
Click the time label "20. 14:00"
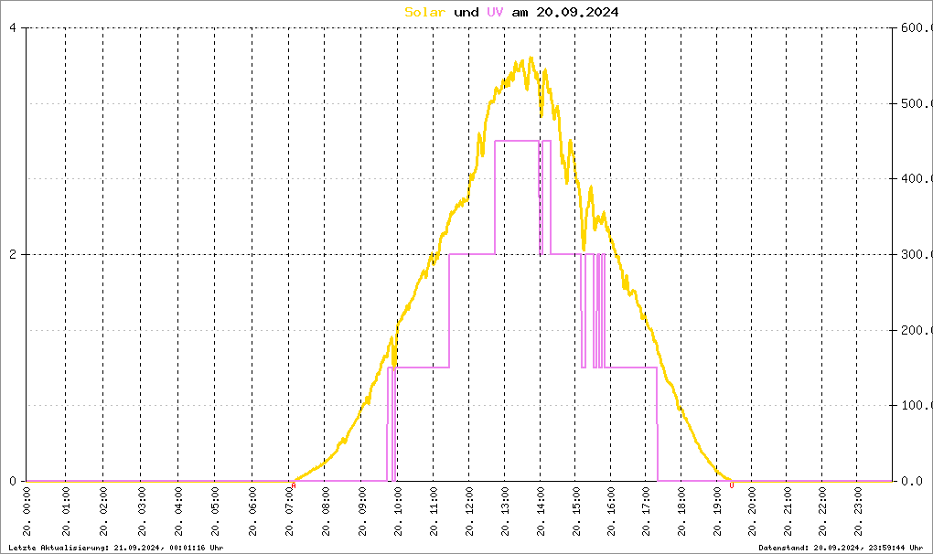[541, 512]
